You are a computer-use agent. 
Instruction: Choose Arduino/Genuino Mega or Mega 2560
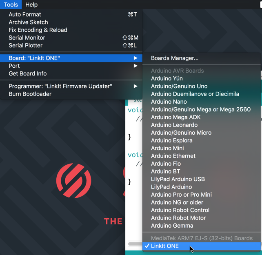(201, 109)
